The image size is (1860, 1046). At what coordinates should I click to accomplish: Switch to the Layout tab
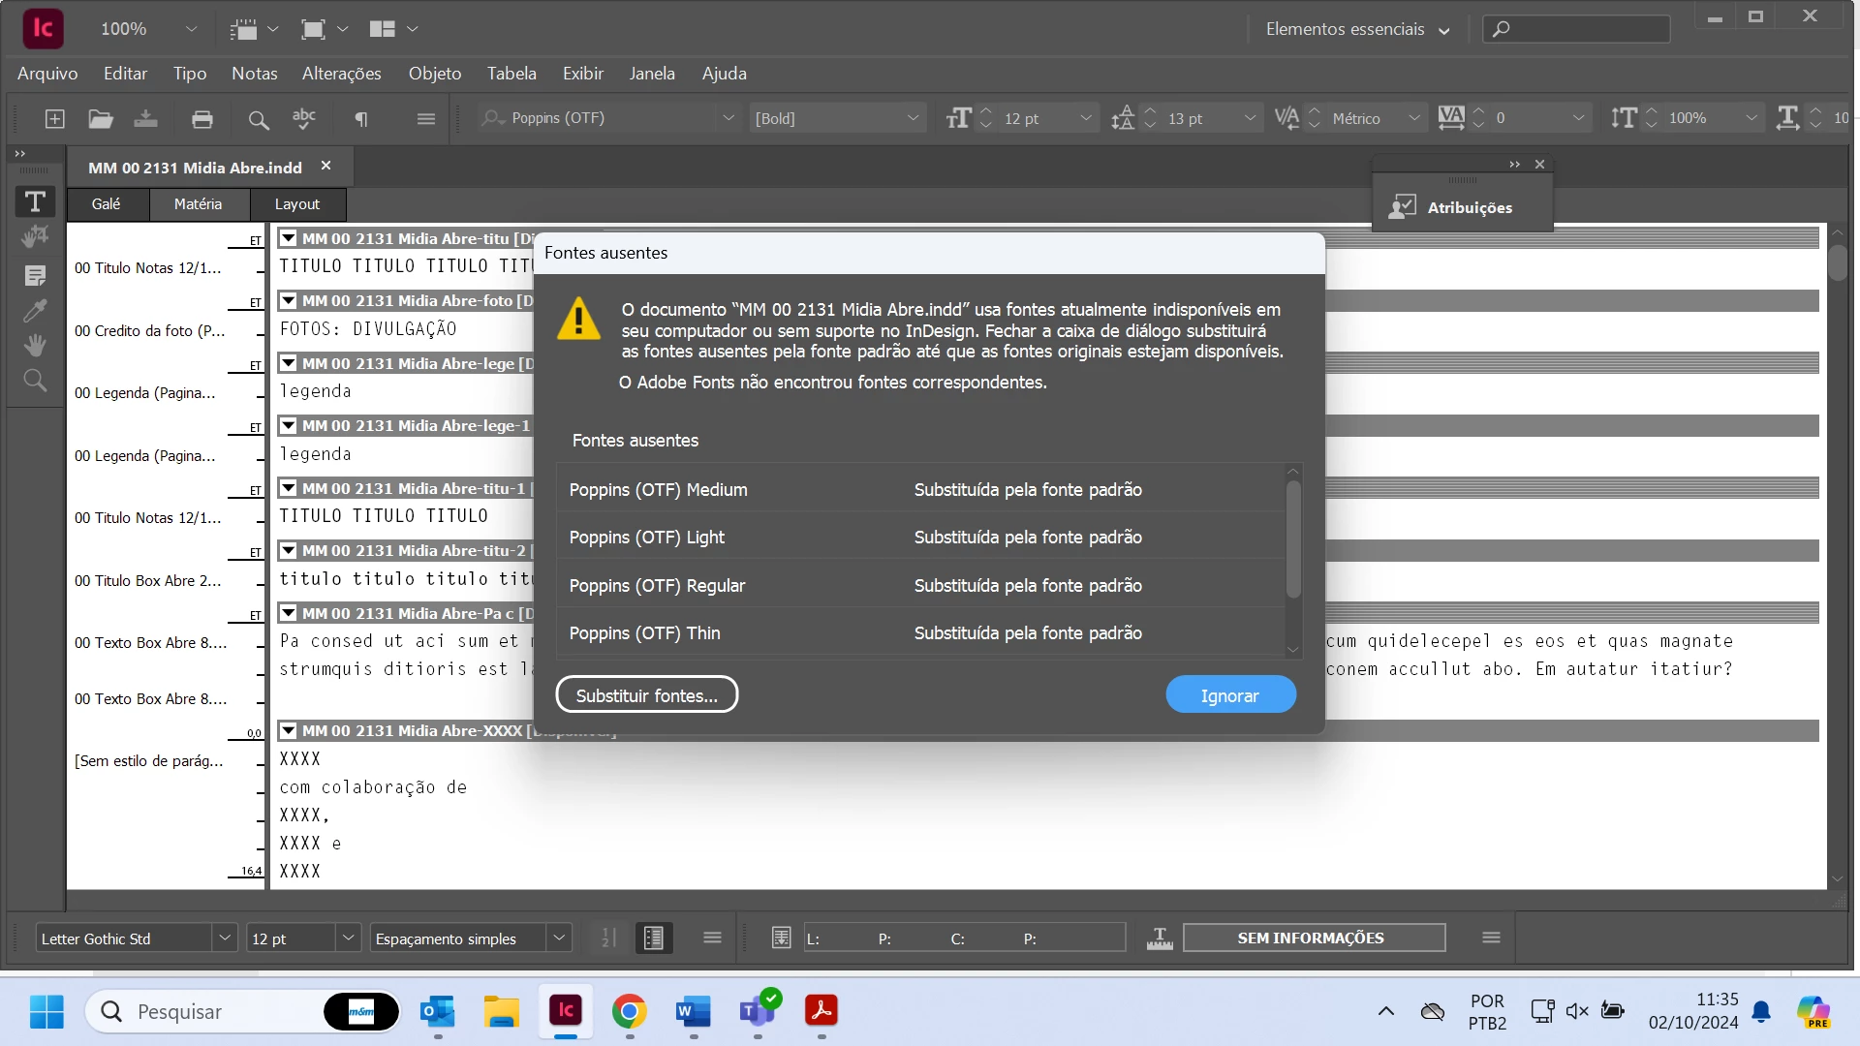click(296, 204)
